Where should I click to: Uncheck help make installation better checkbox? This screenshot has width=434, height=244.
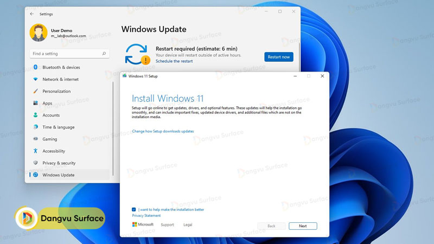coord(134,209)
